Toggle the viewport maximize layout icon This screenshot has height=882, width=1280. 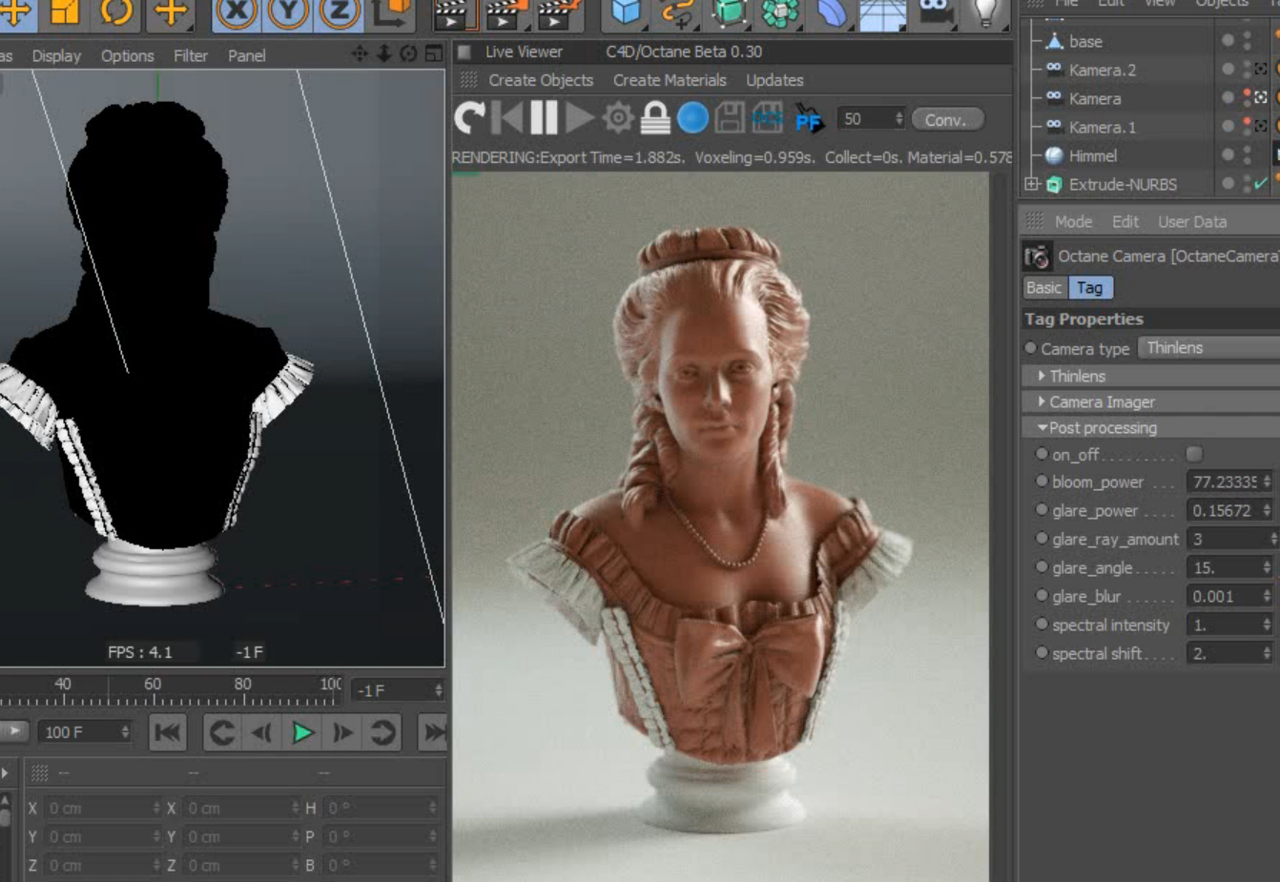click(434, 53)
